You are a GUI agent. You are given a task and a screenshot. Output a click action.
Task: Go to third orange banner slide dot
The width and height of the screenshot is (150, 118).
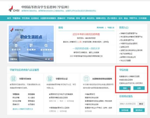pyautogui.click(x=52, y=59)
